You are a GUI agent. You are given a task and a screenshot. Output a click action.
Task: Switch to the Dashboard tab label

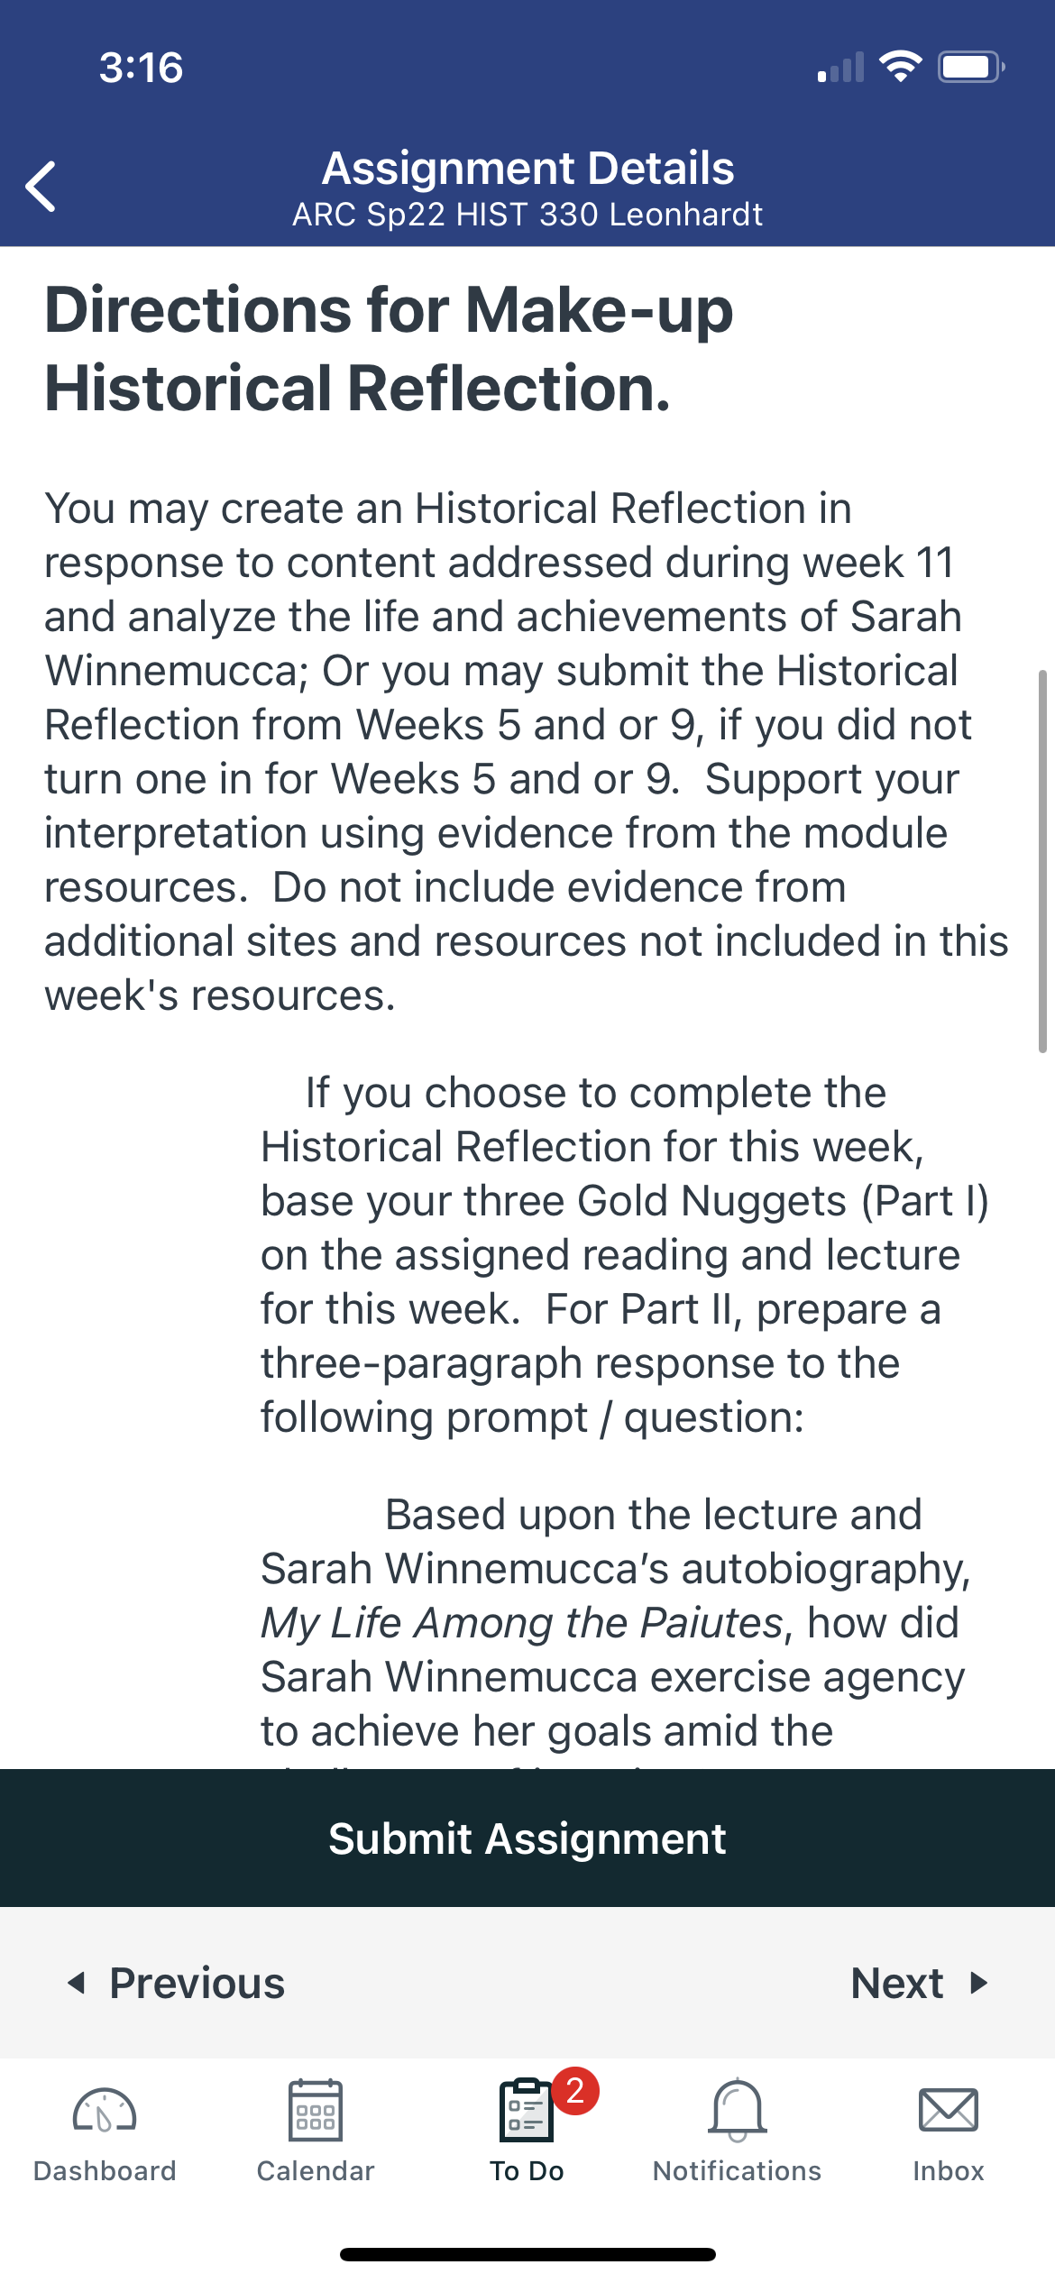click(105, 2170)
